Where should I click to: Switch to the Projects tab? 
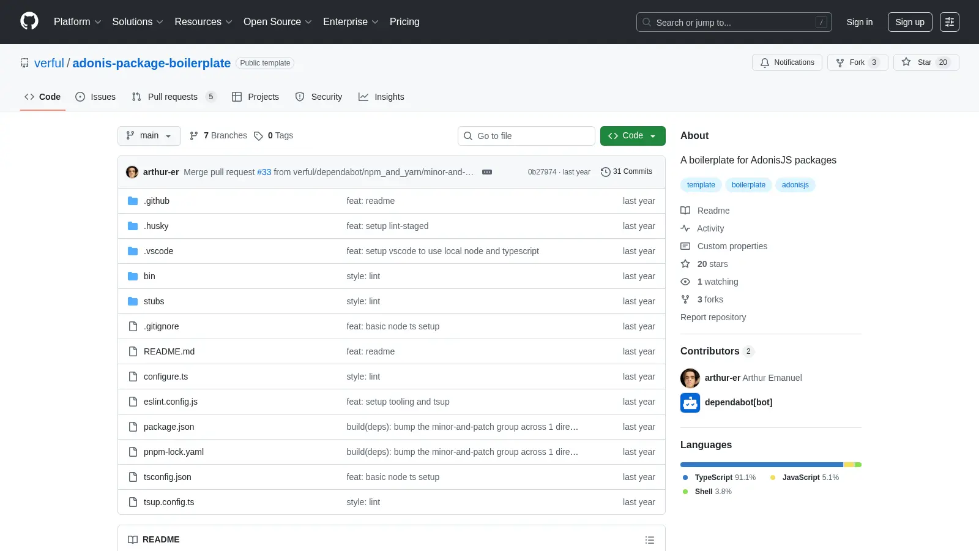click(x=255, y=97)
